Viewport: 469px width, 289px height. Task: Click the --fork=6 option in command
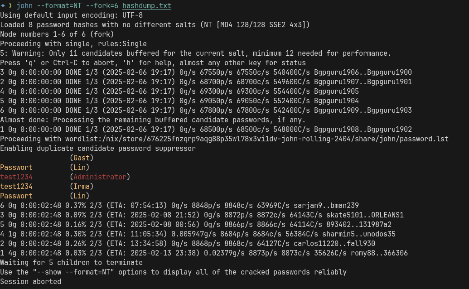coord(101,6)
